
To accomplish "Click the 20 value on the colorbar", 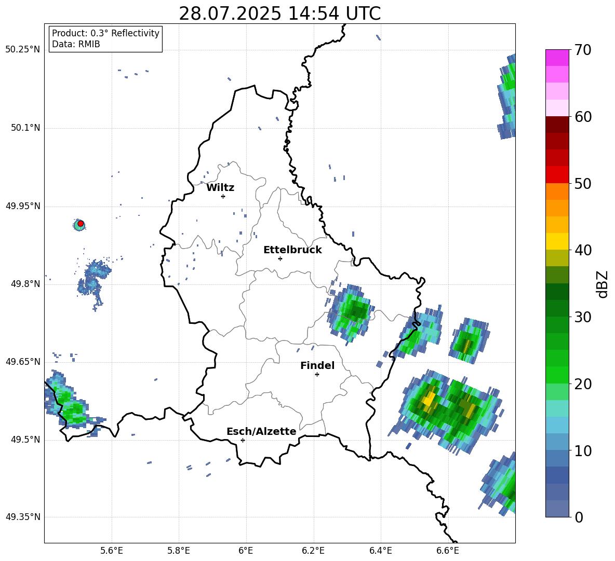I will pos(582,384).
